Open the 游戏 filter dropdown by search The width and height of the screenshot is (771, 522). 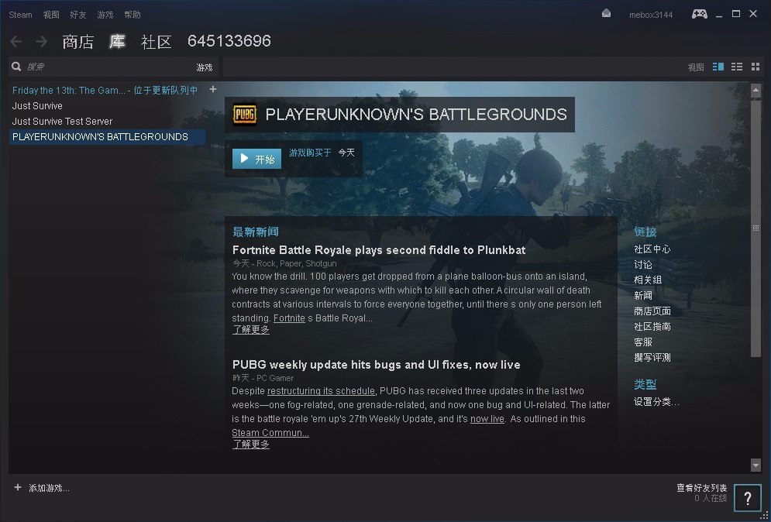point(204,67)
